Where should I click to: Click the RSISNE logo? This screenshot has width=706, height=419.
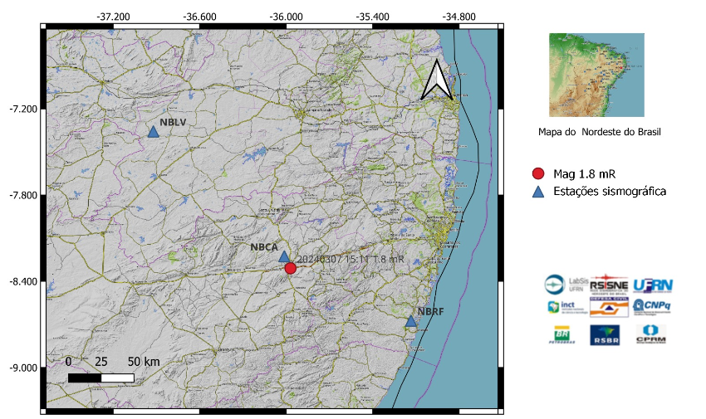(x=607, y=284)
